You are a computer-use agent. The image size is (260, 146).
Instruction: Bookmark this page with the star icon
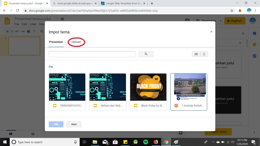(232, 11)
